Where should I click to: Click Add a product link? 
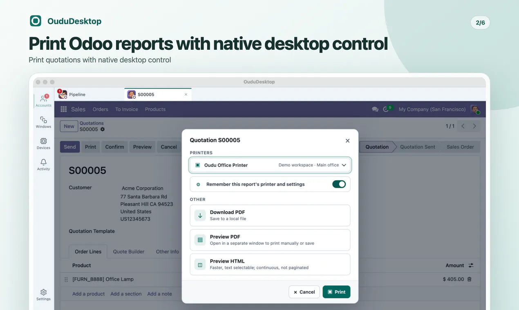[x=89, y=294]
